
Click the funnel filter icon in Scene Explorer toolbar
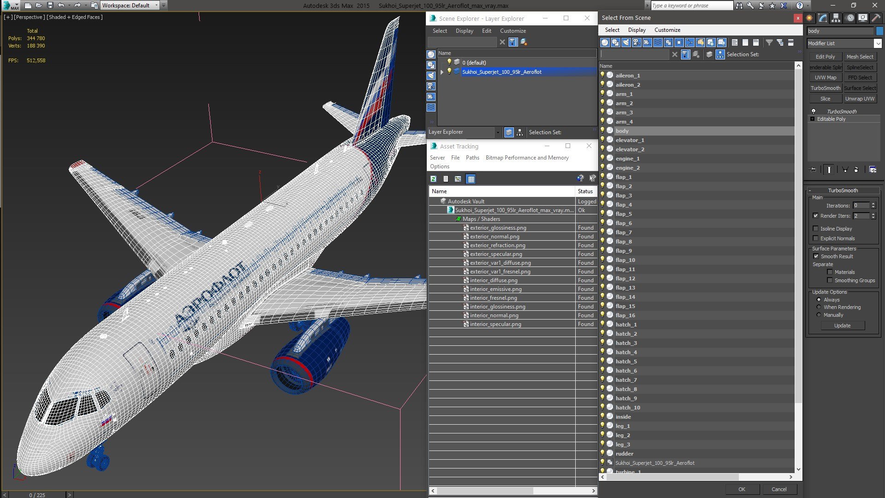click(x=513, y=42)
